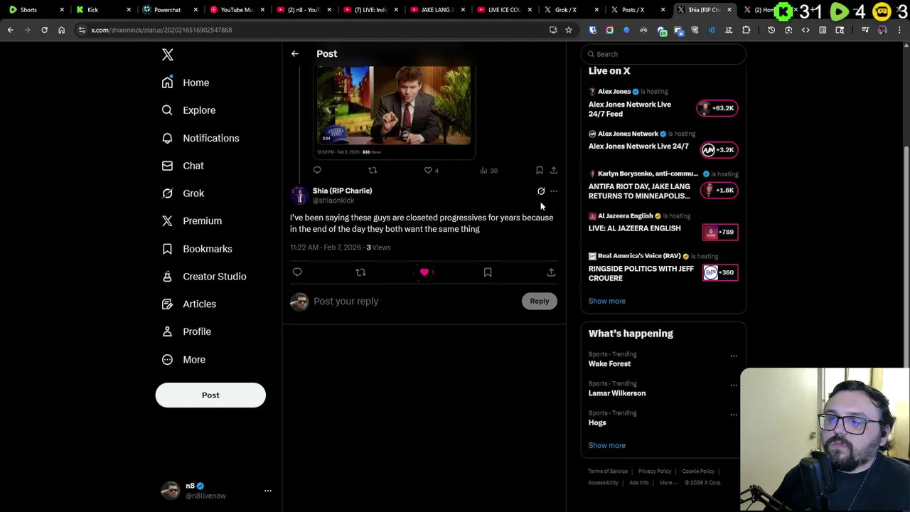Click the X logo in sidebar
Screen dimensions: 910x512
tap(168, 55)
